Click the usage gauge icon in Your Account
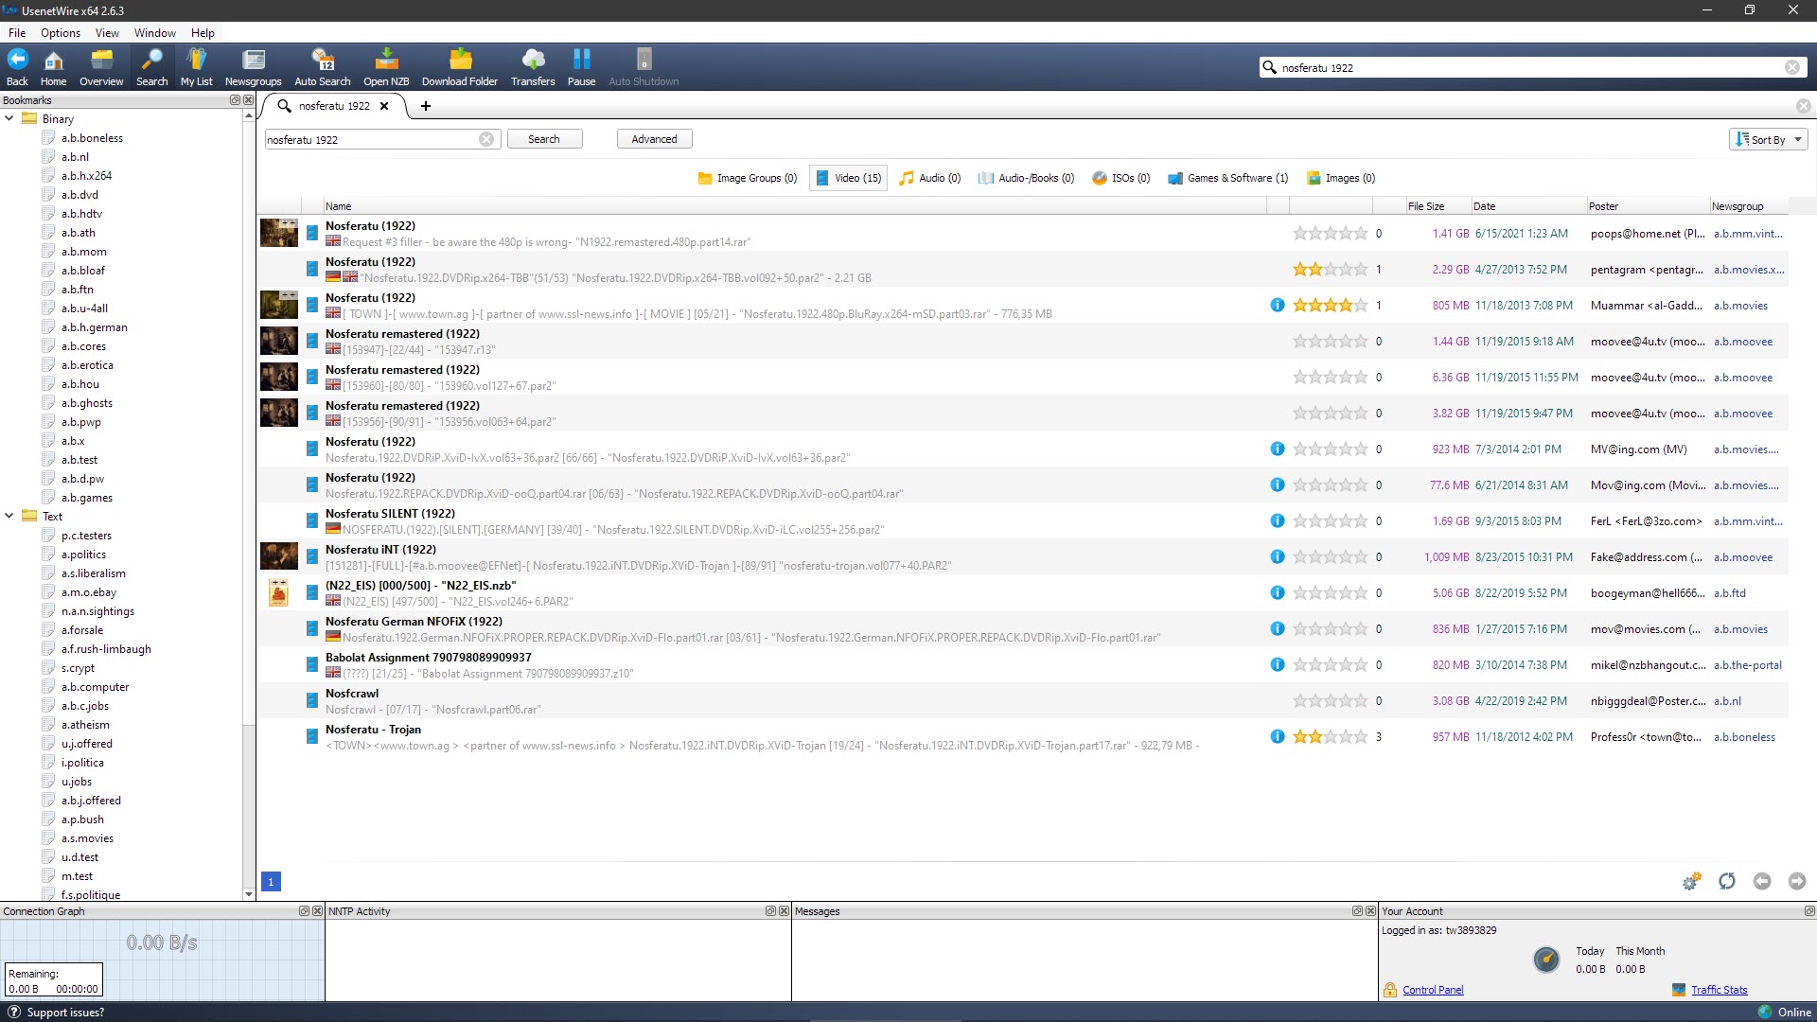This screenshot has height=1022, width=1817. 1546,960
